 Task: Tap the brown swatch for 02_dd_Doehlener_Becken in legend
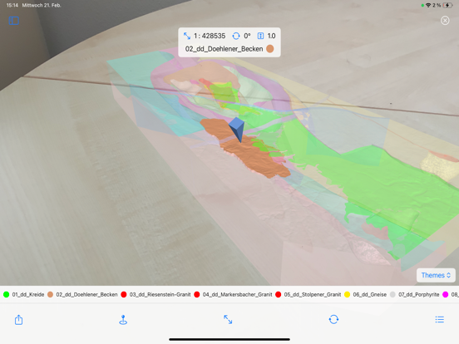51,295
